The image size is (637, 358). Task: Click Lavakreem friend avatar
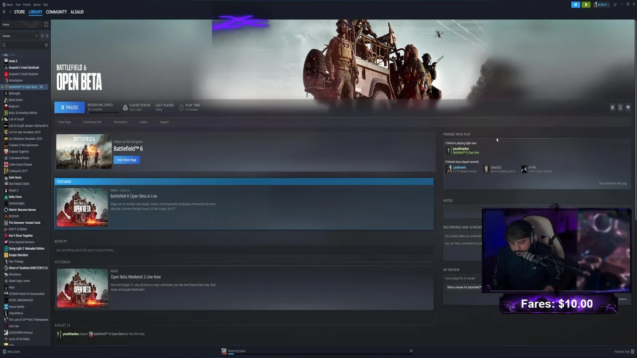[x=449, y=169]
